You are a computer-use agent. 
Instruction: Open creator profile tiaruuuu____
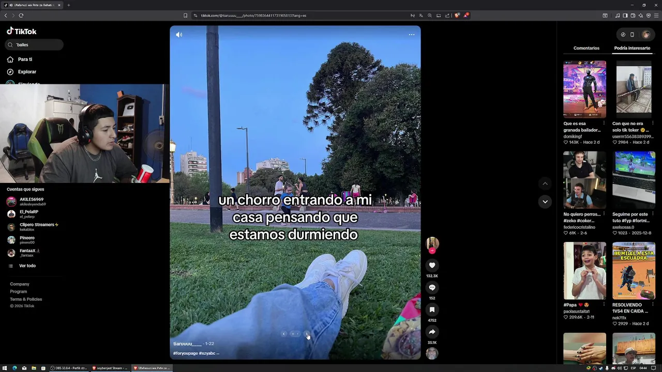click(x=187, y=344)
